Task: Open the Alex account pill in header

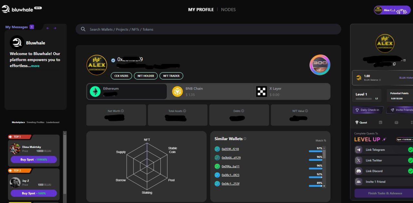Action: pos(392,10)
